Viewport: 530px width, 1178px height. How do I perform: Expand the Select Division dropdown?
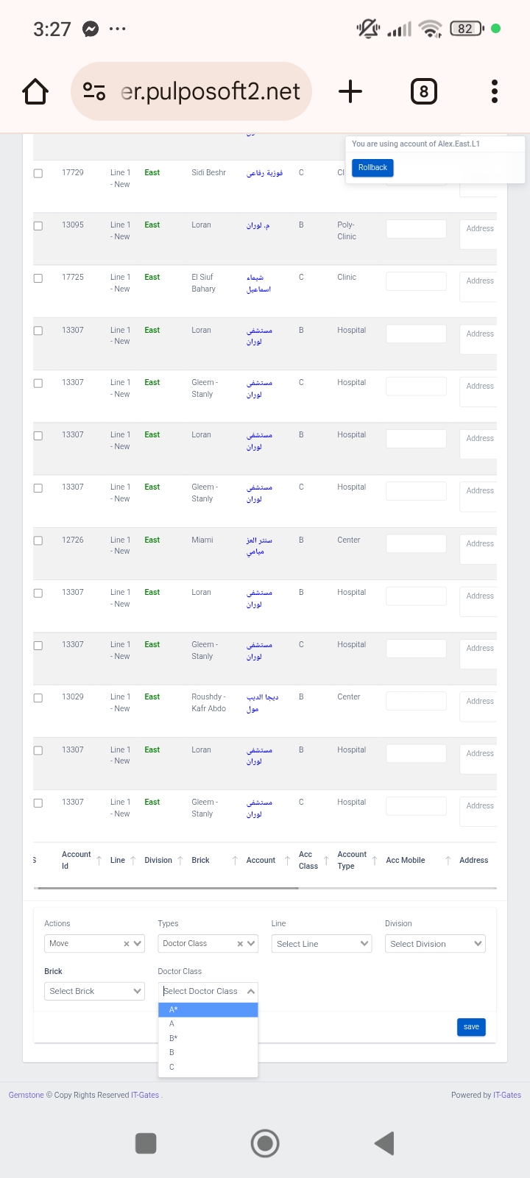pyautogui.click(x=435, y=944)
